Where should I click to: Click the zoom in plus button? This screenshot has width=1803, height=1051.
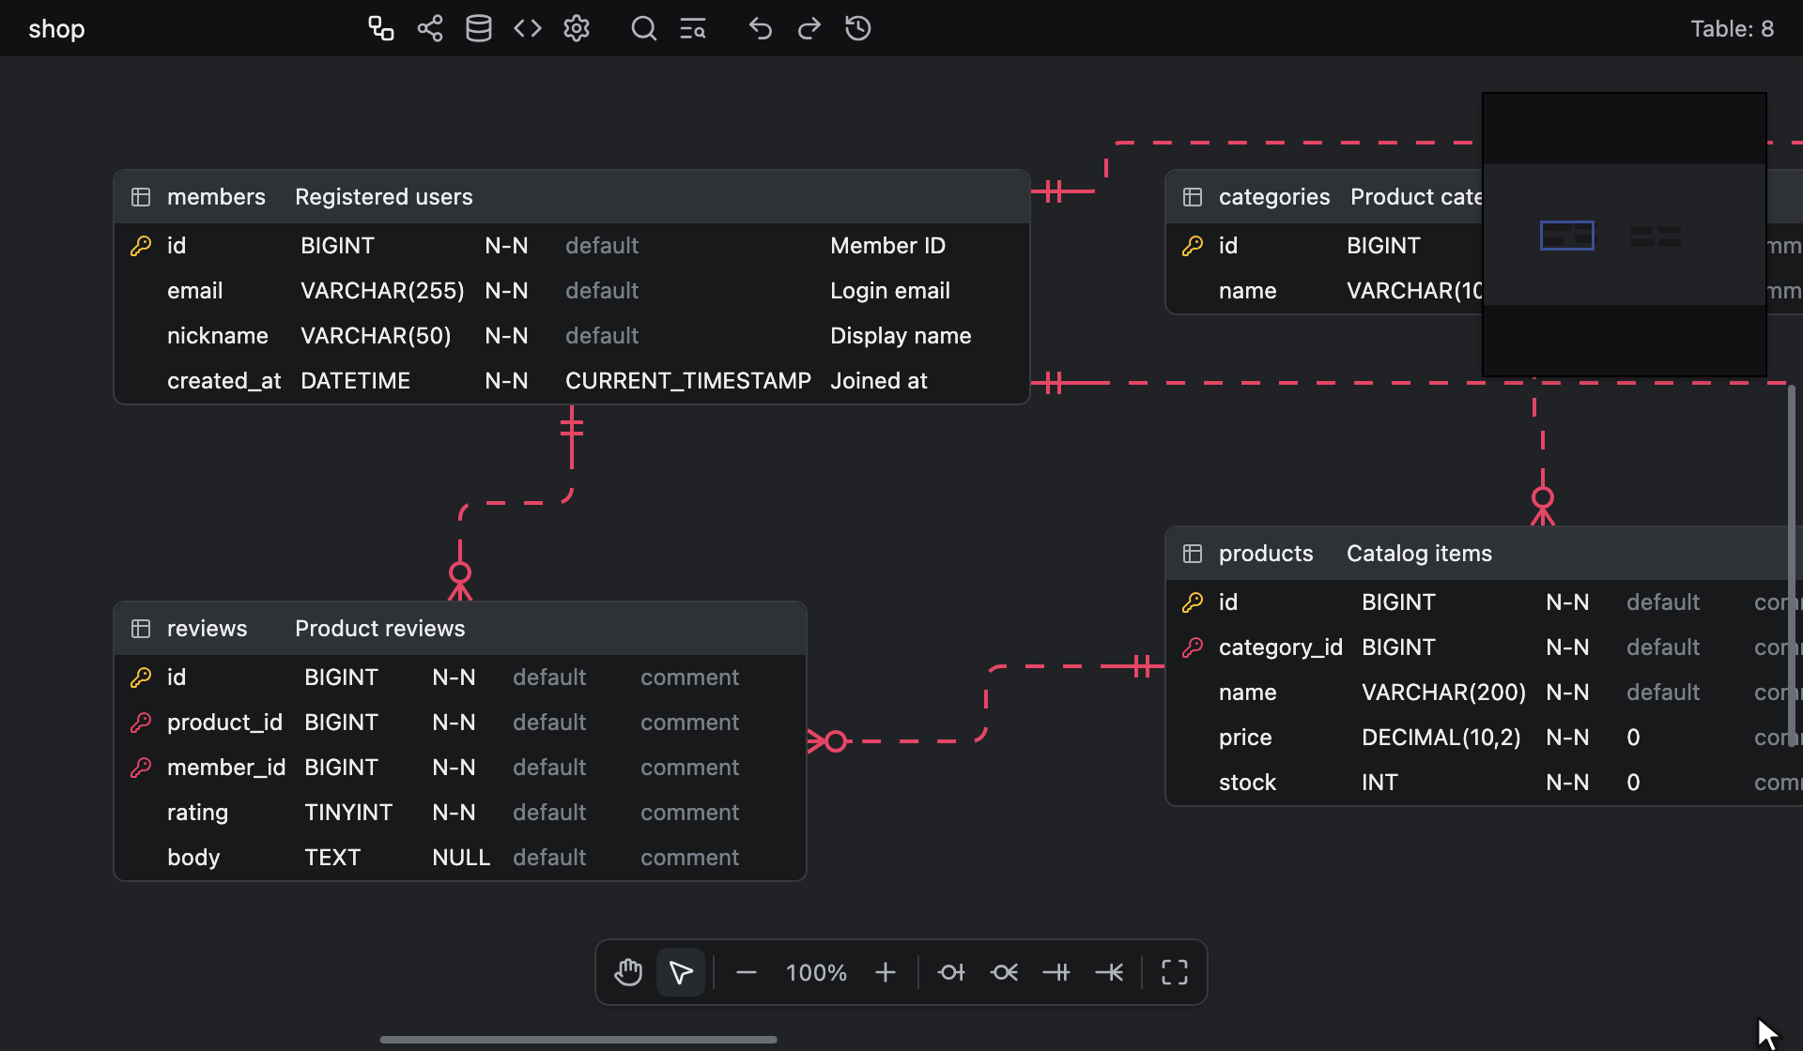point(886,972)
